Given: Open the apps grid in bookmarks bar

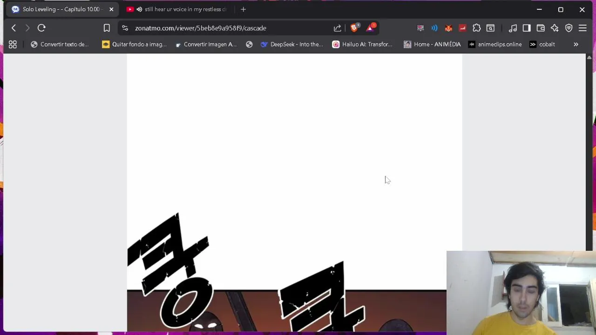Looking at the screenshot, I should 13,44.
